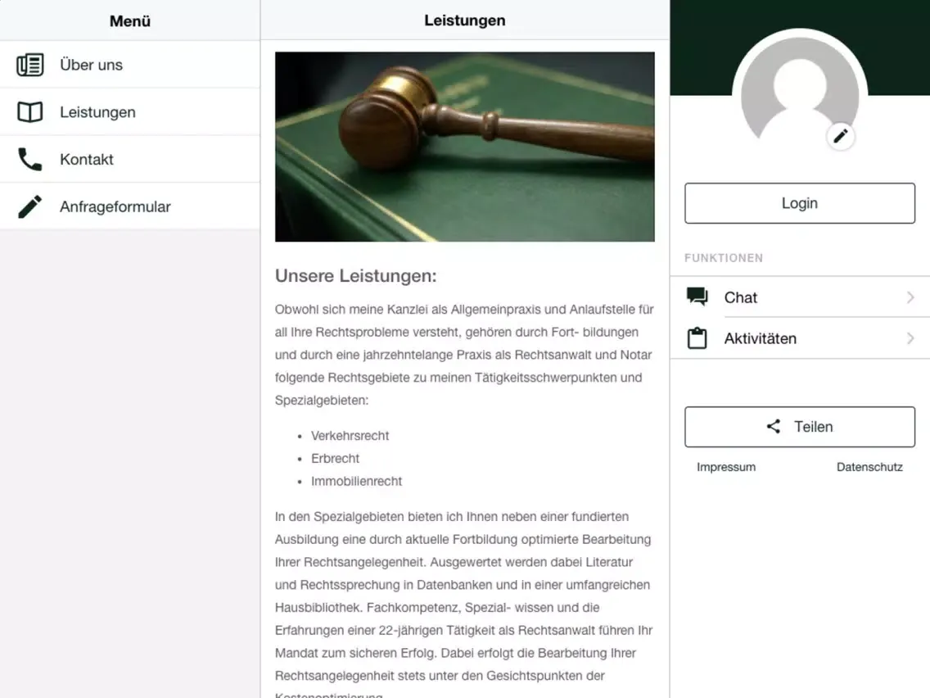930x698 pixels.
Task: Select the Leistungen menu label
Action: pos(98,112)
